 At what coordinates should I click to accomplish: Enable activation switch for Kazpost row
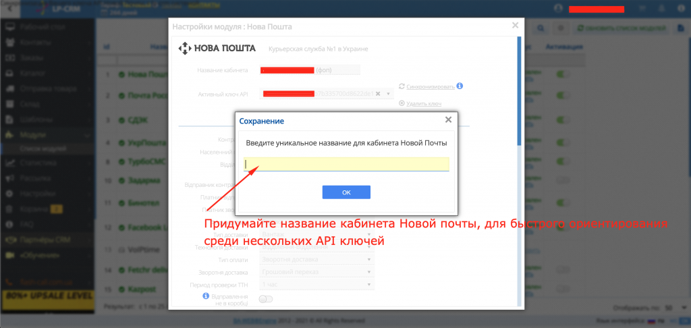point(563,290)
